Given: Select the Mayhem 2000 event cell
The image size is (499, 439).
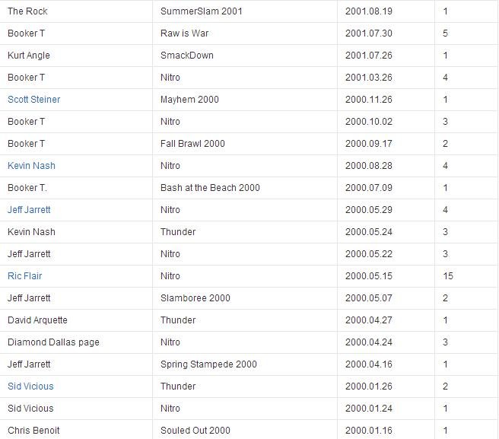Looking at the screenshot, I should [x=245, y=100].
